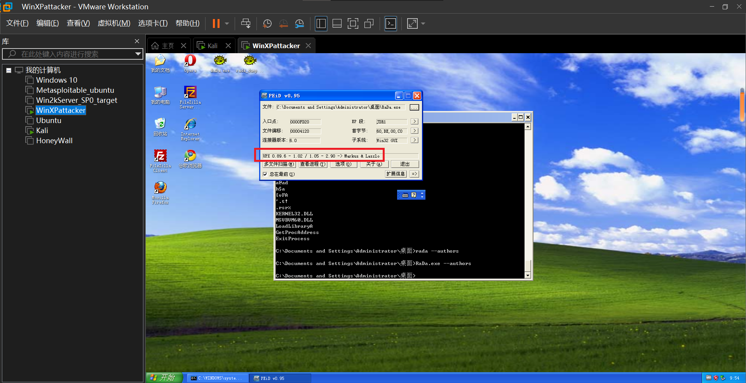
Task: Click the stretch guest display icon
Action: [412, 24]
